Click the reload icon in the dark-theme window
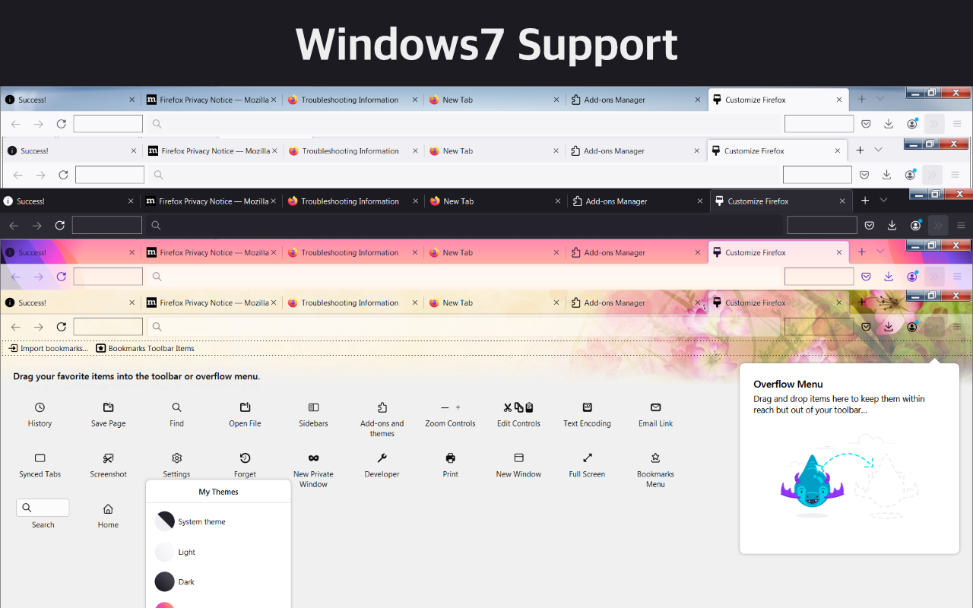 click(x=59, y=226)
